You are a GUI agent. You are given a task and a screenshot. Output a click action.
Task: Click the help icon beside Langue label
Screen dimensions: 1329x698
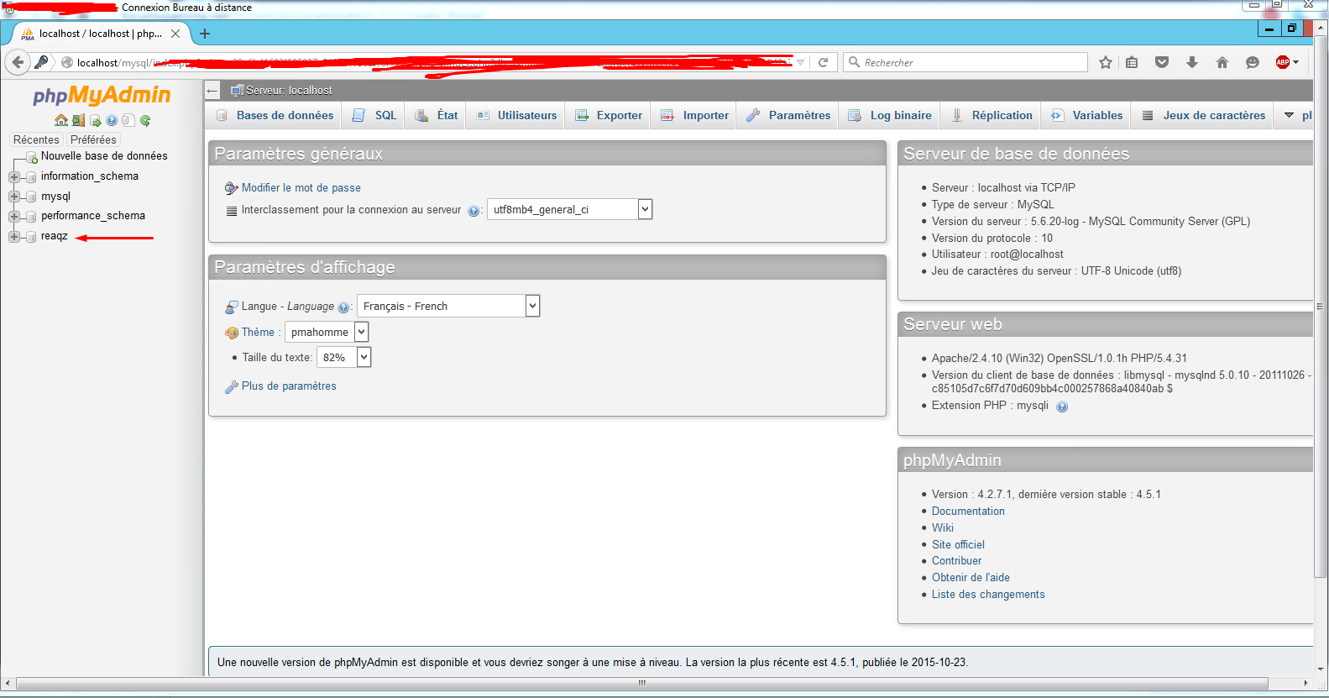point(343,307)
